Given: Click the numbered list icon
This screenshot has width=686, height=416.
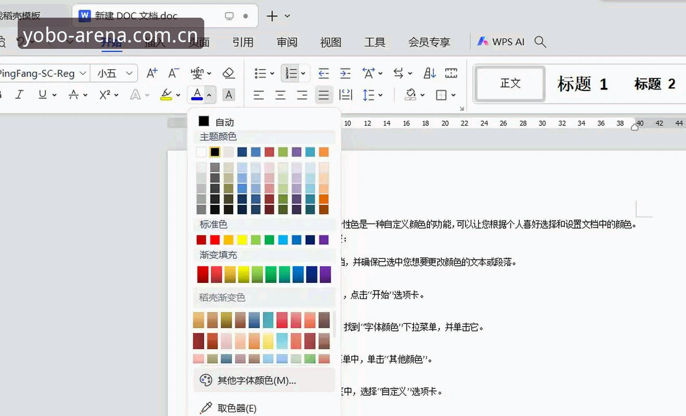Looking at the screenshot, I should click(292, 73).
